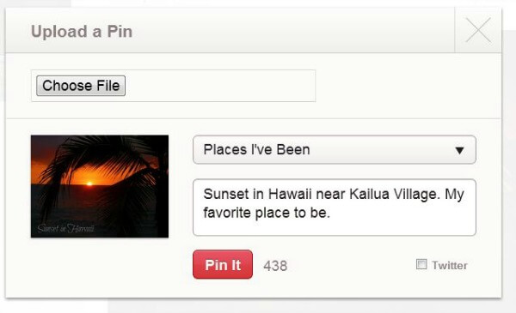Click into the pin description text box
The image size is (516, 313).
pyautogui.click(x=335, y=208)
